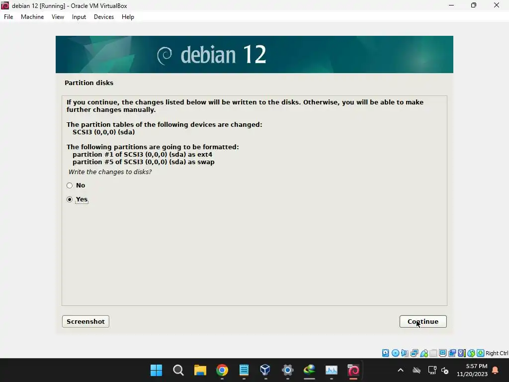Click the VirtualBox window title icon
The height and width of the screenshot is (382, 509).
(x=5, y=5)
